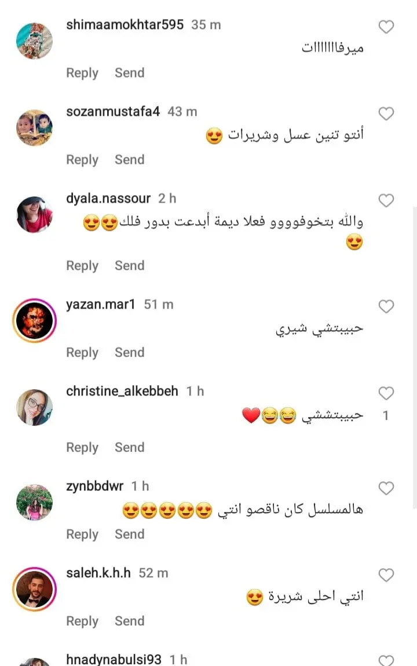417x666 pixels.
Task: Like dyala.nassour's comment
Action: click(x=386, y=200)
